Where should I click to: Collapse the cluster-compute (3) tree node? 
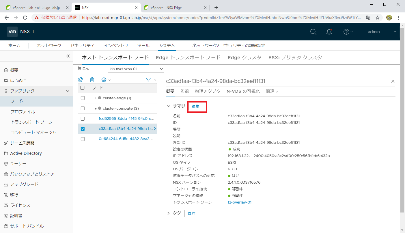pos(96,109)
